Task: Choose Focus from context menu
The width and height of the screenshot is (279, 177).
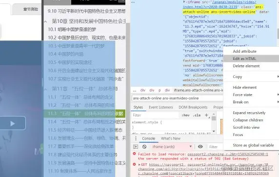Action: tap(251, 135)
